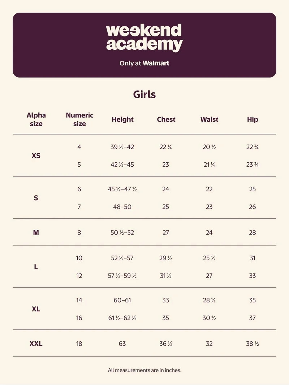The height and width of the screenshot is (385, 289).
Task: Select the XXL alpha size label
Action: (x=36, y=344)
